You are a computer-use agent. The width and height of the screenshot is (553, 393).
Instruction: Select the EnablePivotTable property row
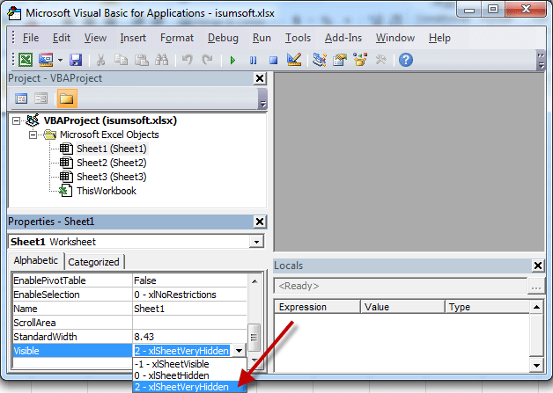pyautogui.click(x=129, y=280)
